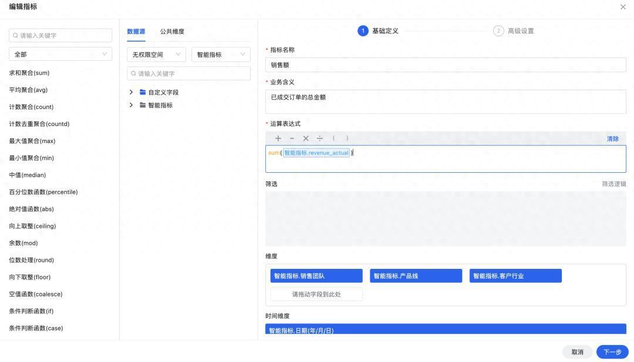
Task: Click the 指标名称 input with 销售额
Action: (446, 65)
